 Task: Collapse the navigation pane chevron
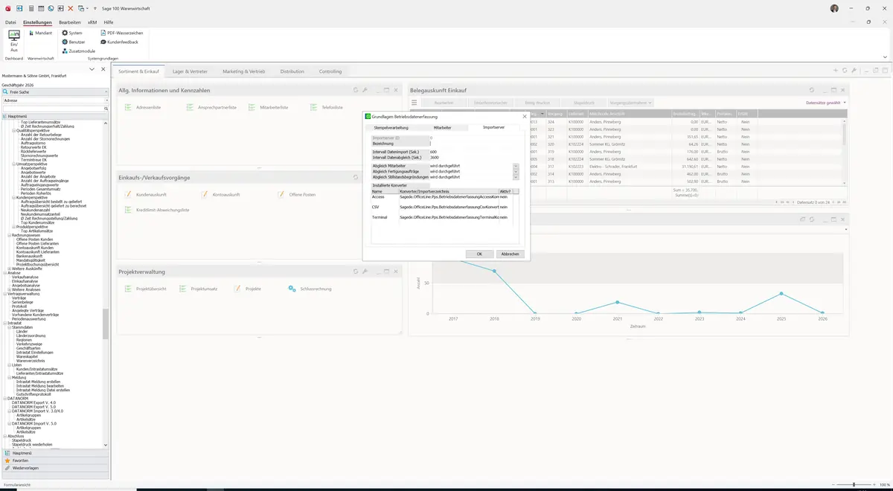point(92,69)
